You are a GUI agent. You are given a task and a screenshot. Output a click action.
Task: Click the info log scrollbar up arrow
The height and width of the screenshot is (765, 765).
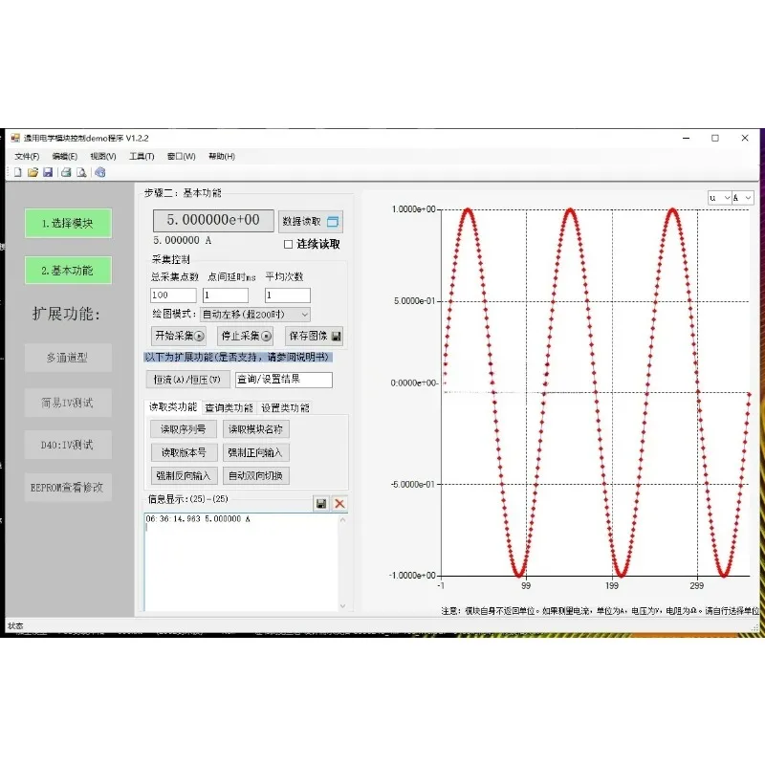tap(343, 519)
